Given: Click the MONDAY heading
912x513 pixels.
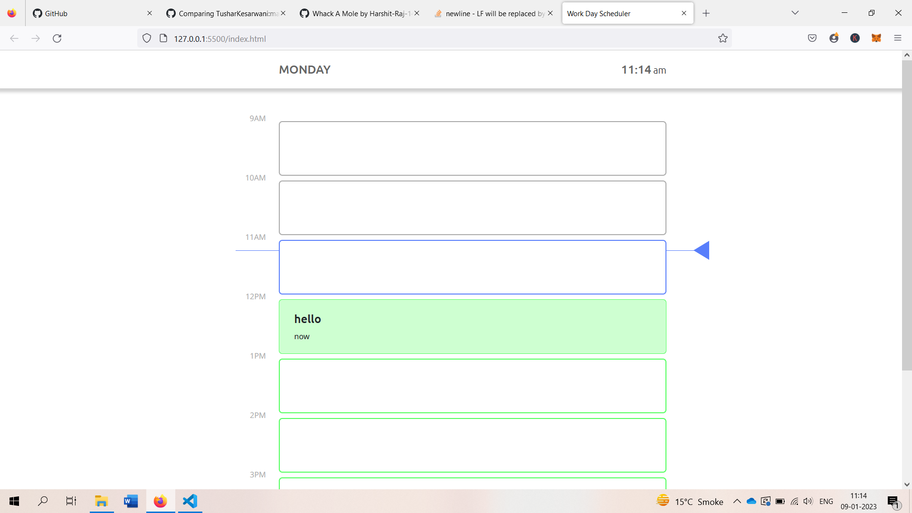Looking at the screenshot, I should pyautogui.click(x=304, y=70).
